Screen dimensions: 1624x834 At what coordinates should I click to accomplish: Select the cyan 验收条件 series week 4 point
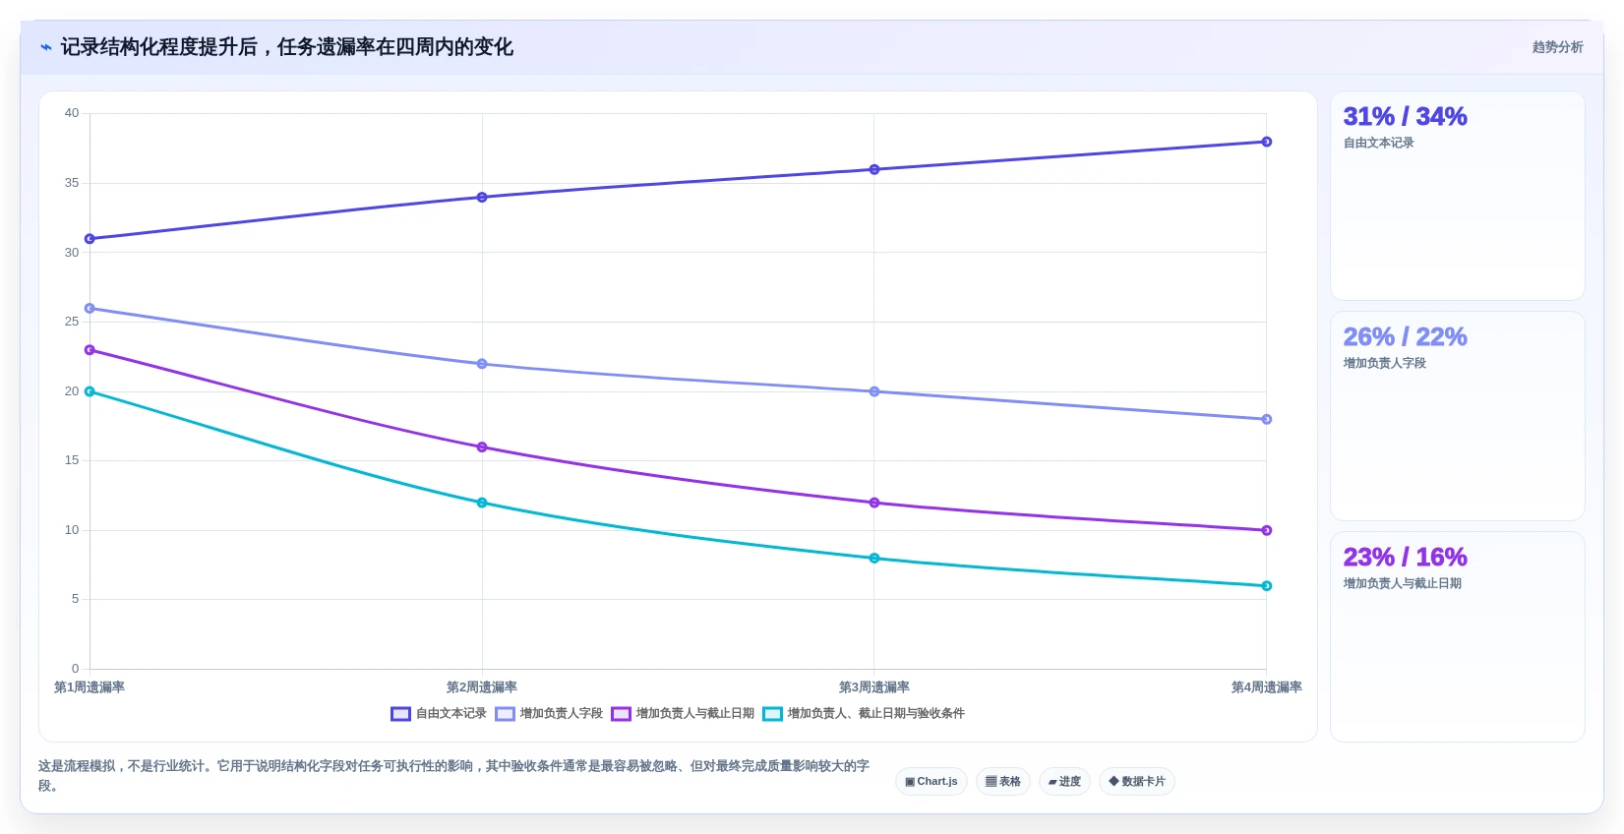pos(1267,586)
